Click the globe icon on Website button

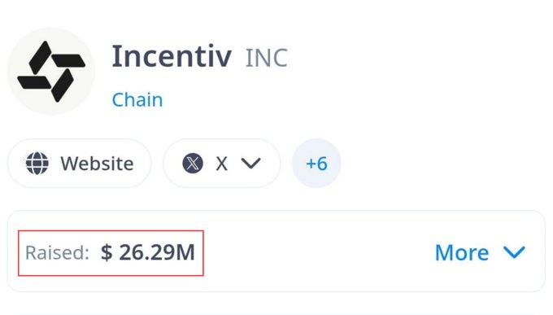[x=37, y=163]
